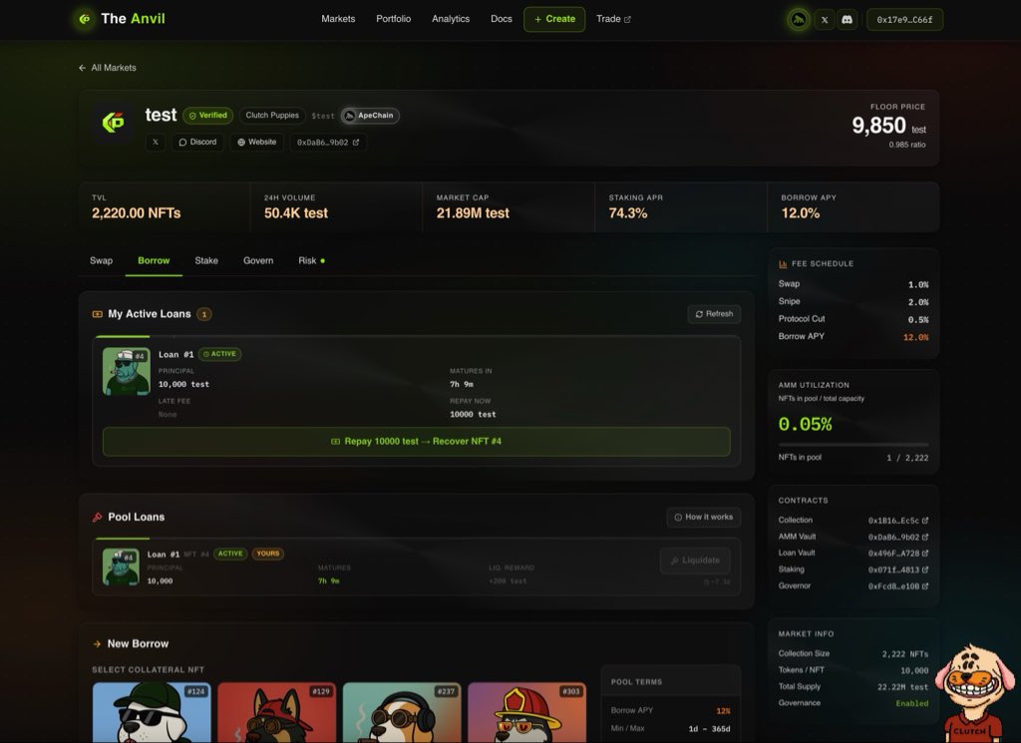Click the Create button

(x=554, y=19)
